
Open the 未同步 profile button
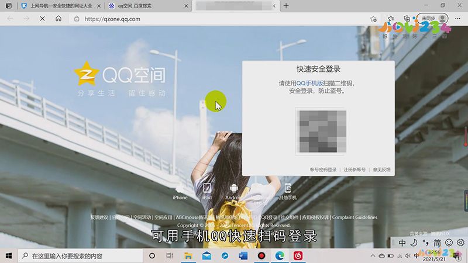tap(433, 19)
